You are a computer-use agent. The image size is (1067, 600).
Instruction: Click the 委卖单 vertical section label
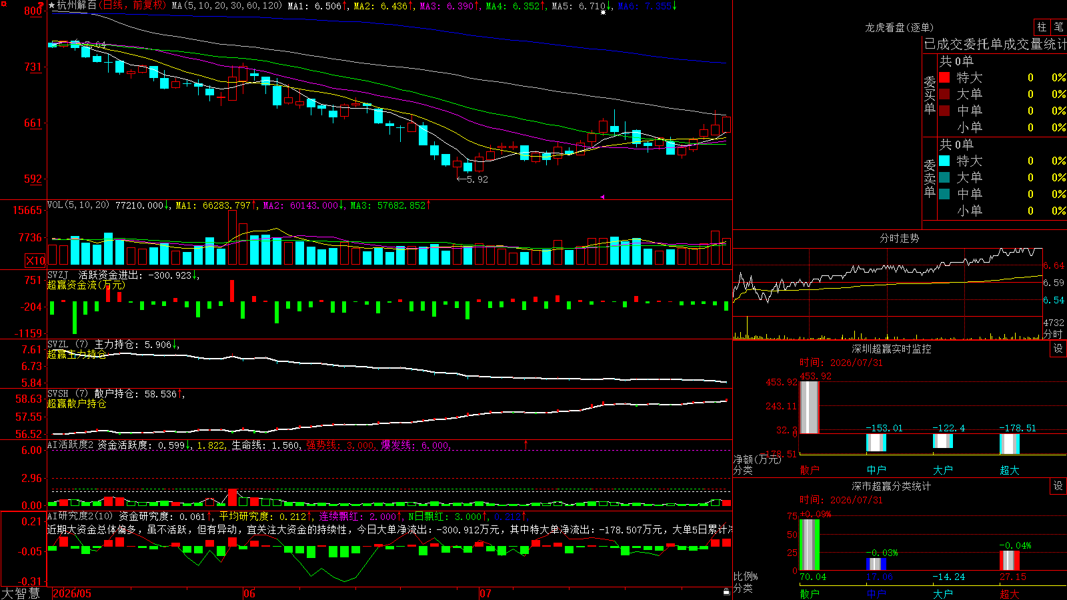coord(930,179)
